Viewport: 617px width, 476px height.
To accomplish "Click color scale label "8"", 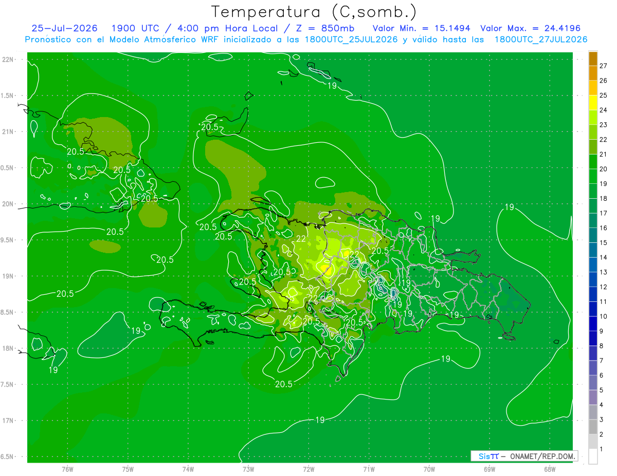I will pos(602,346).
